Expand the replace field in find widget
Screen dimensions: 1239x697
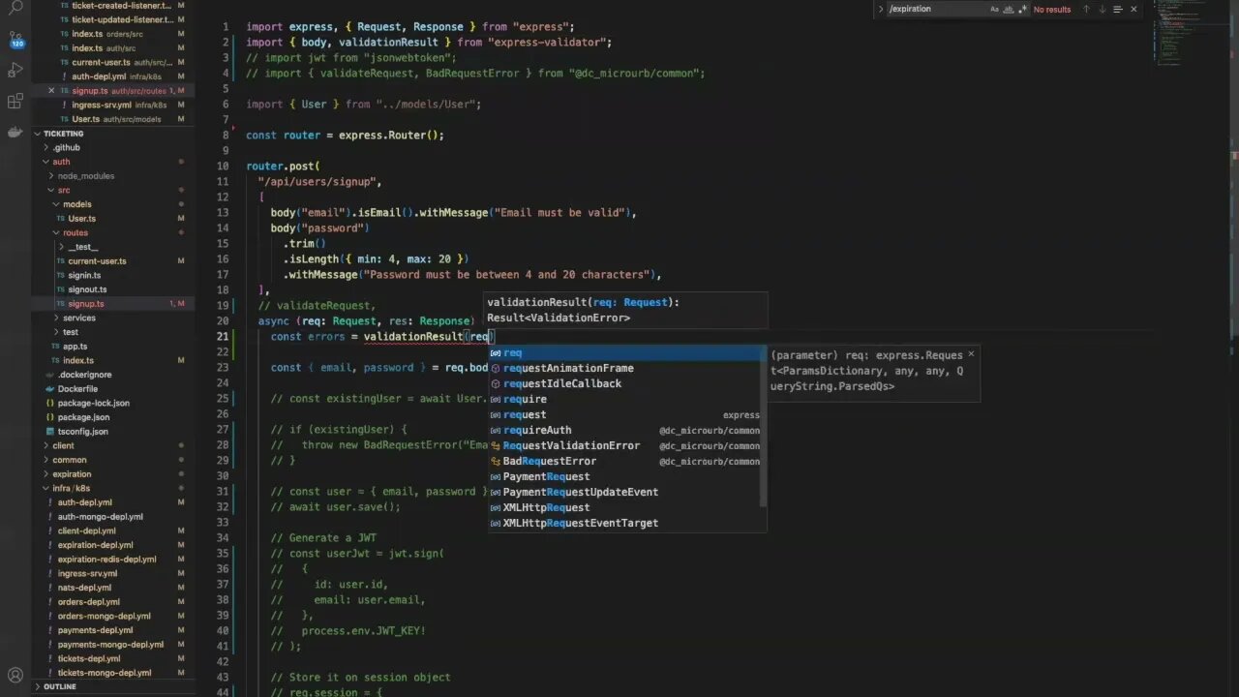click(x=880, y=9)
